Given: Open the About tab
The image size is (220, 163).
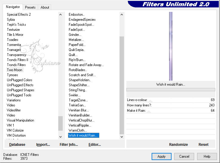Looking at the screenshot, I should coord(45,7).
